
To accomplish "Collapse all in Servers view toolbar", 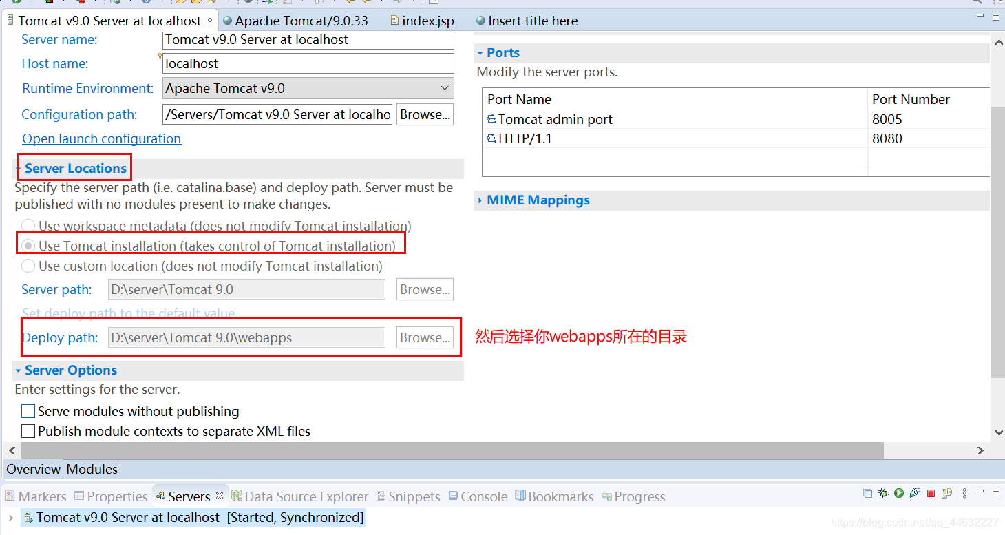I will click(x=867, y=493).
